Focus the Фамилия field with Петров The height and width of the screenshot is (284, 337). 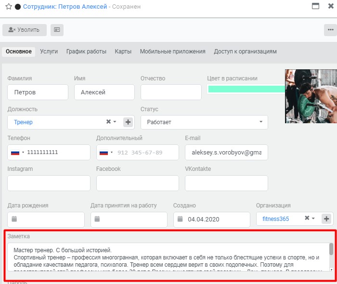(x=38, y=92)
